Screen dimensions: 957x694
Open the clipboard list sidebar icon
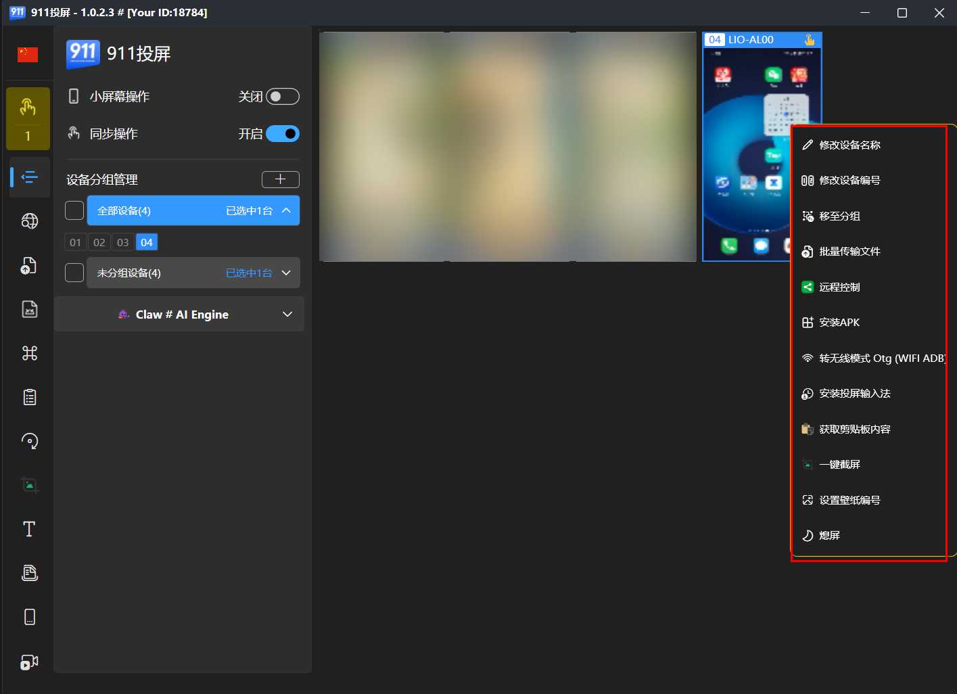[29, 397]
